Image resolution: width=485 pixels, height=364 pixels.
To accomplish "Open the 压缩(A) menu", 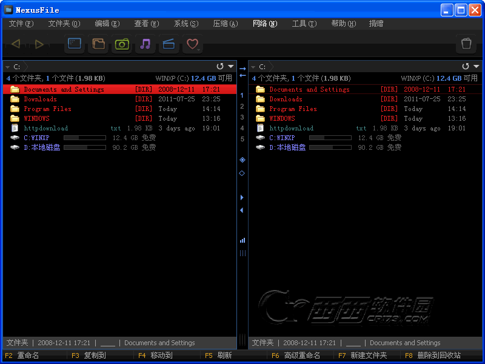I will (x=226, y=24).
